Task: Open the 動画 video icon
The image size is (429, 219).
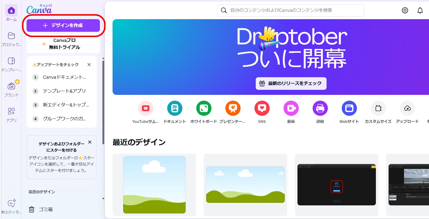Action: pyautogui.click(x=291, y=108)
